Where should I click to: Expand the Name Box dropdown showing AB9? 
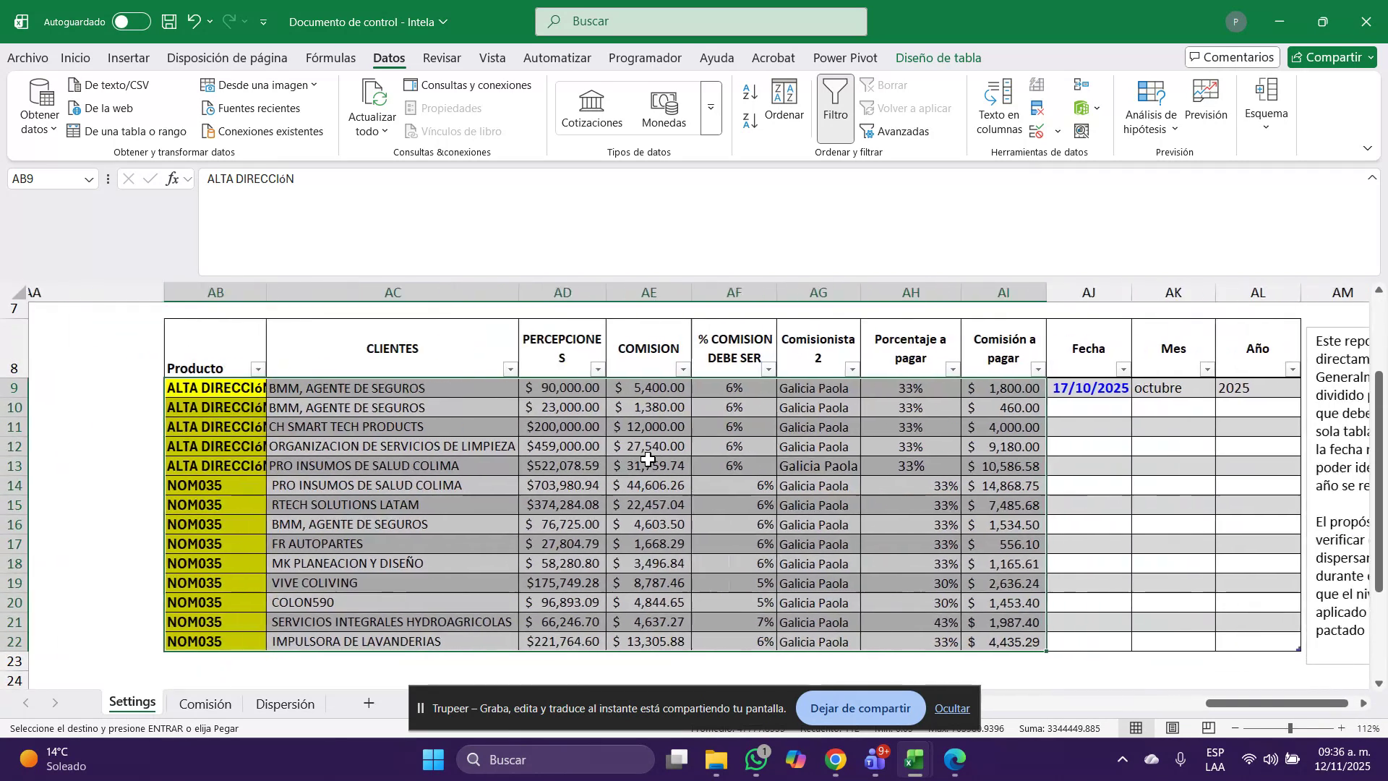88,179
